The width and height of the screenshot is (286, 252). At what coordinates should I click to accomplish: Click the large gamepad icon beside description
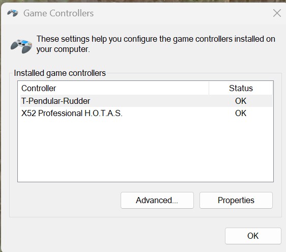[x=21, y=46]
